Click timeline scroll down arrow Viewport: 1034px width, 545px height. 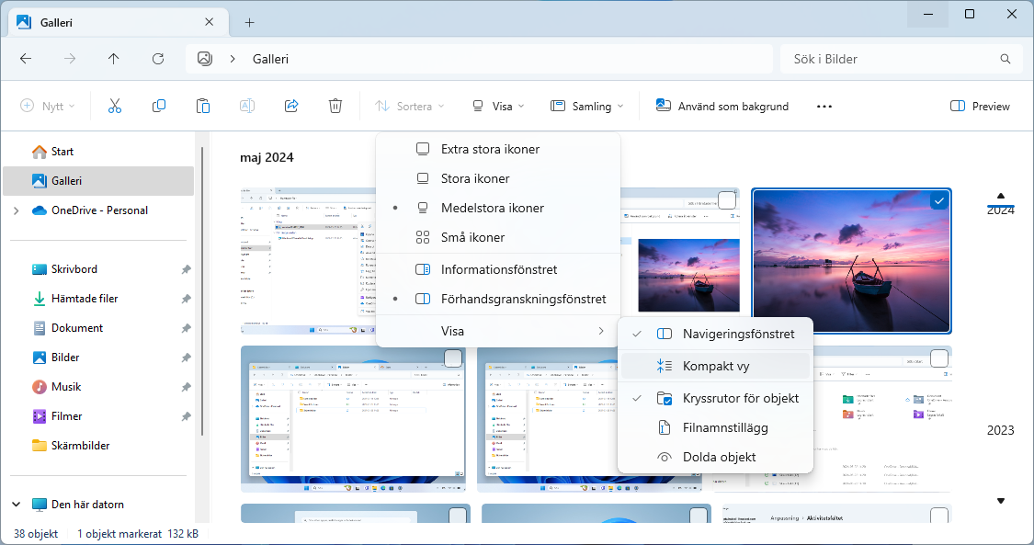pos(1000,501)
